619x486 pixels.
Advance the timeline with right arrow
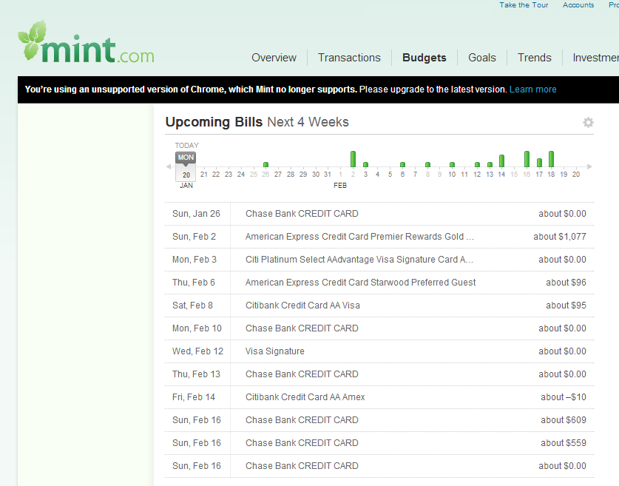[589, 166]
